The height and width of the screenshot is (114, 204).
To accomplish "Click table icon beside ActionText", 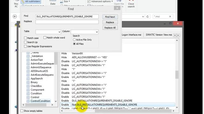I will 28,60.
